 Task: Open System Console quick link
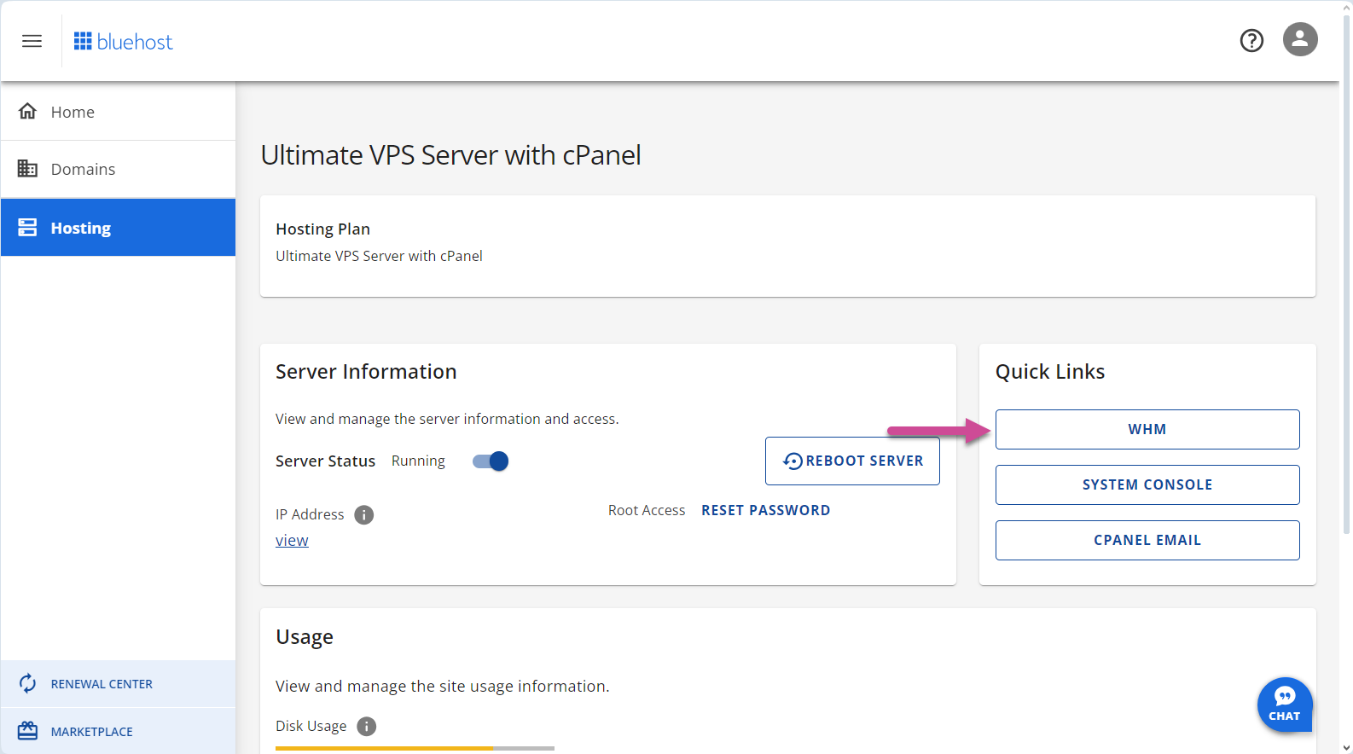pyautogui.click(x=1147, y=484)
